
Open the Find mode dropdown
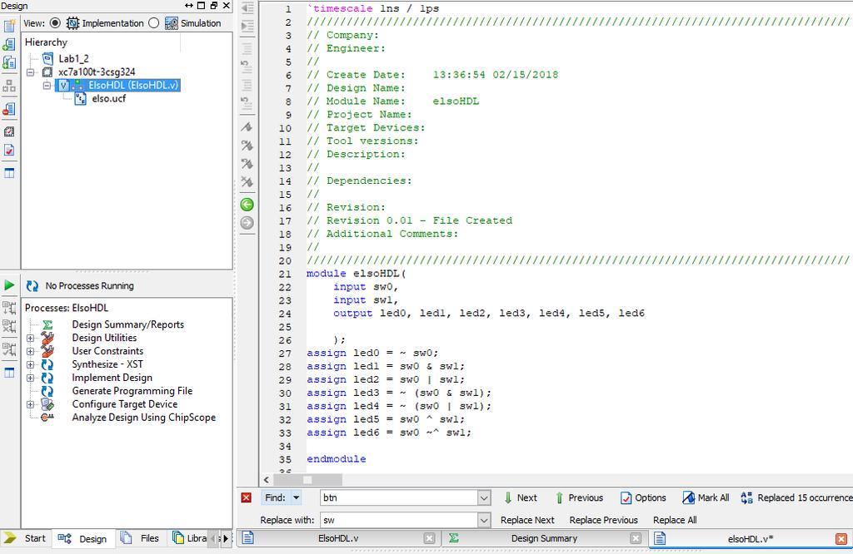pyautogui.click(x=297, y=497)
